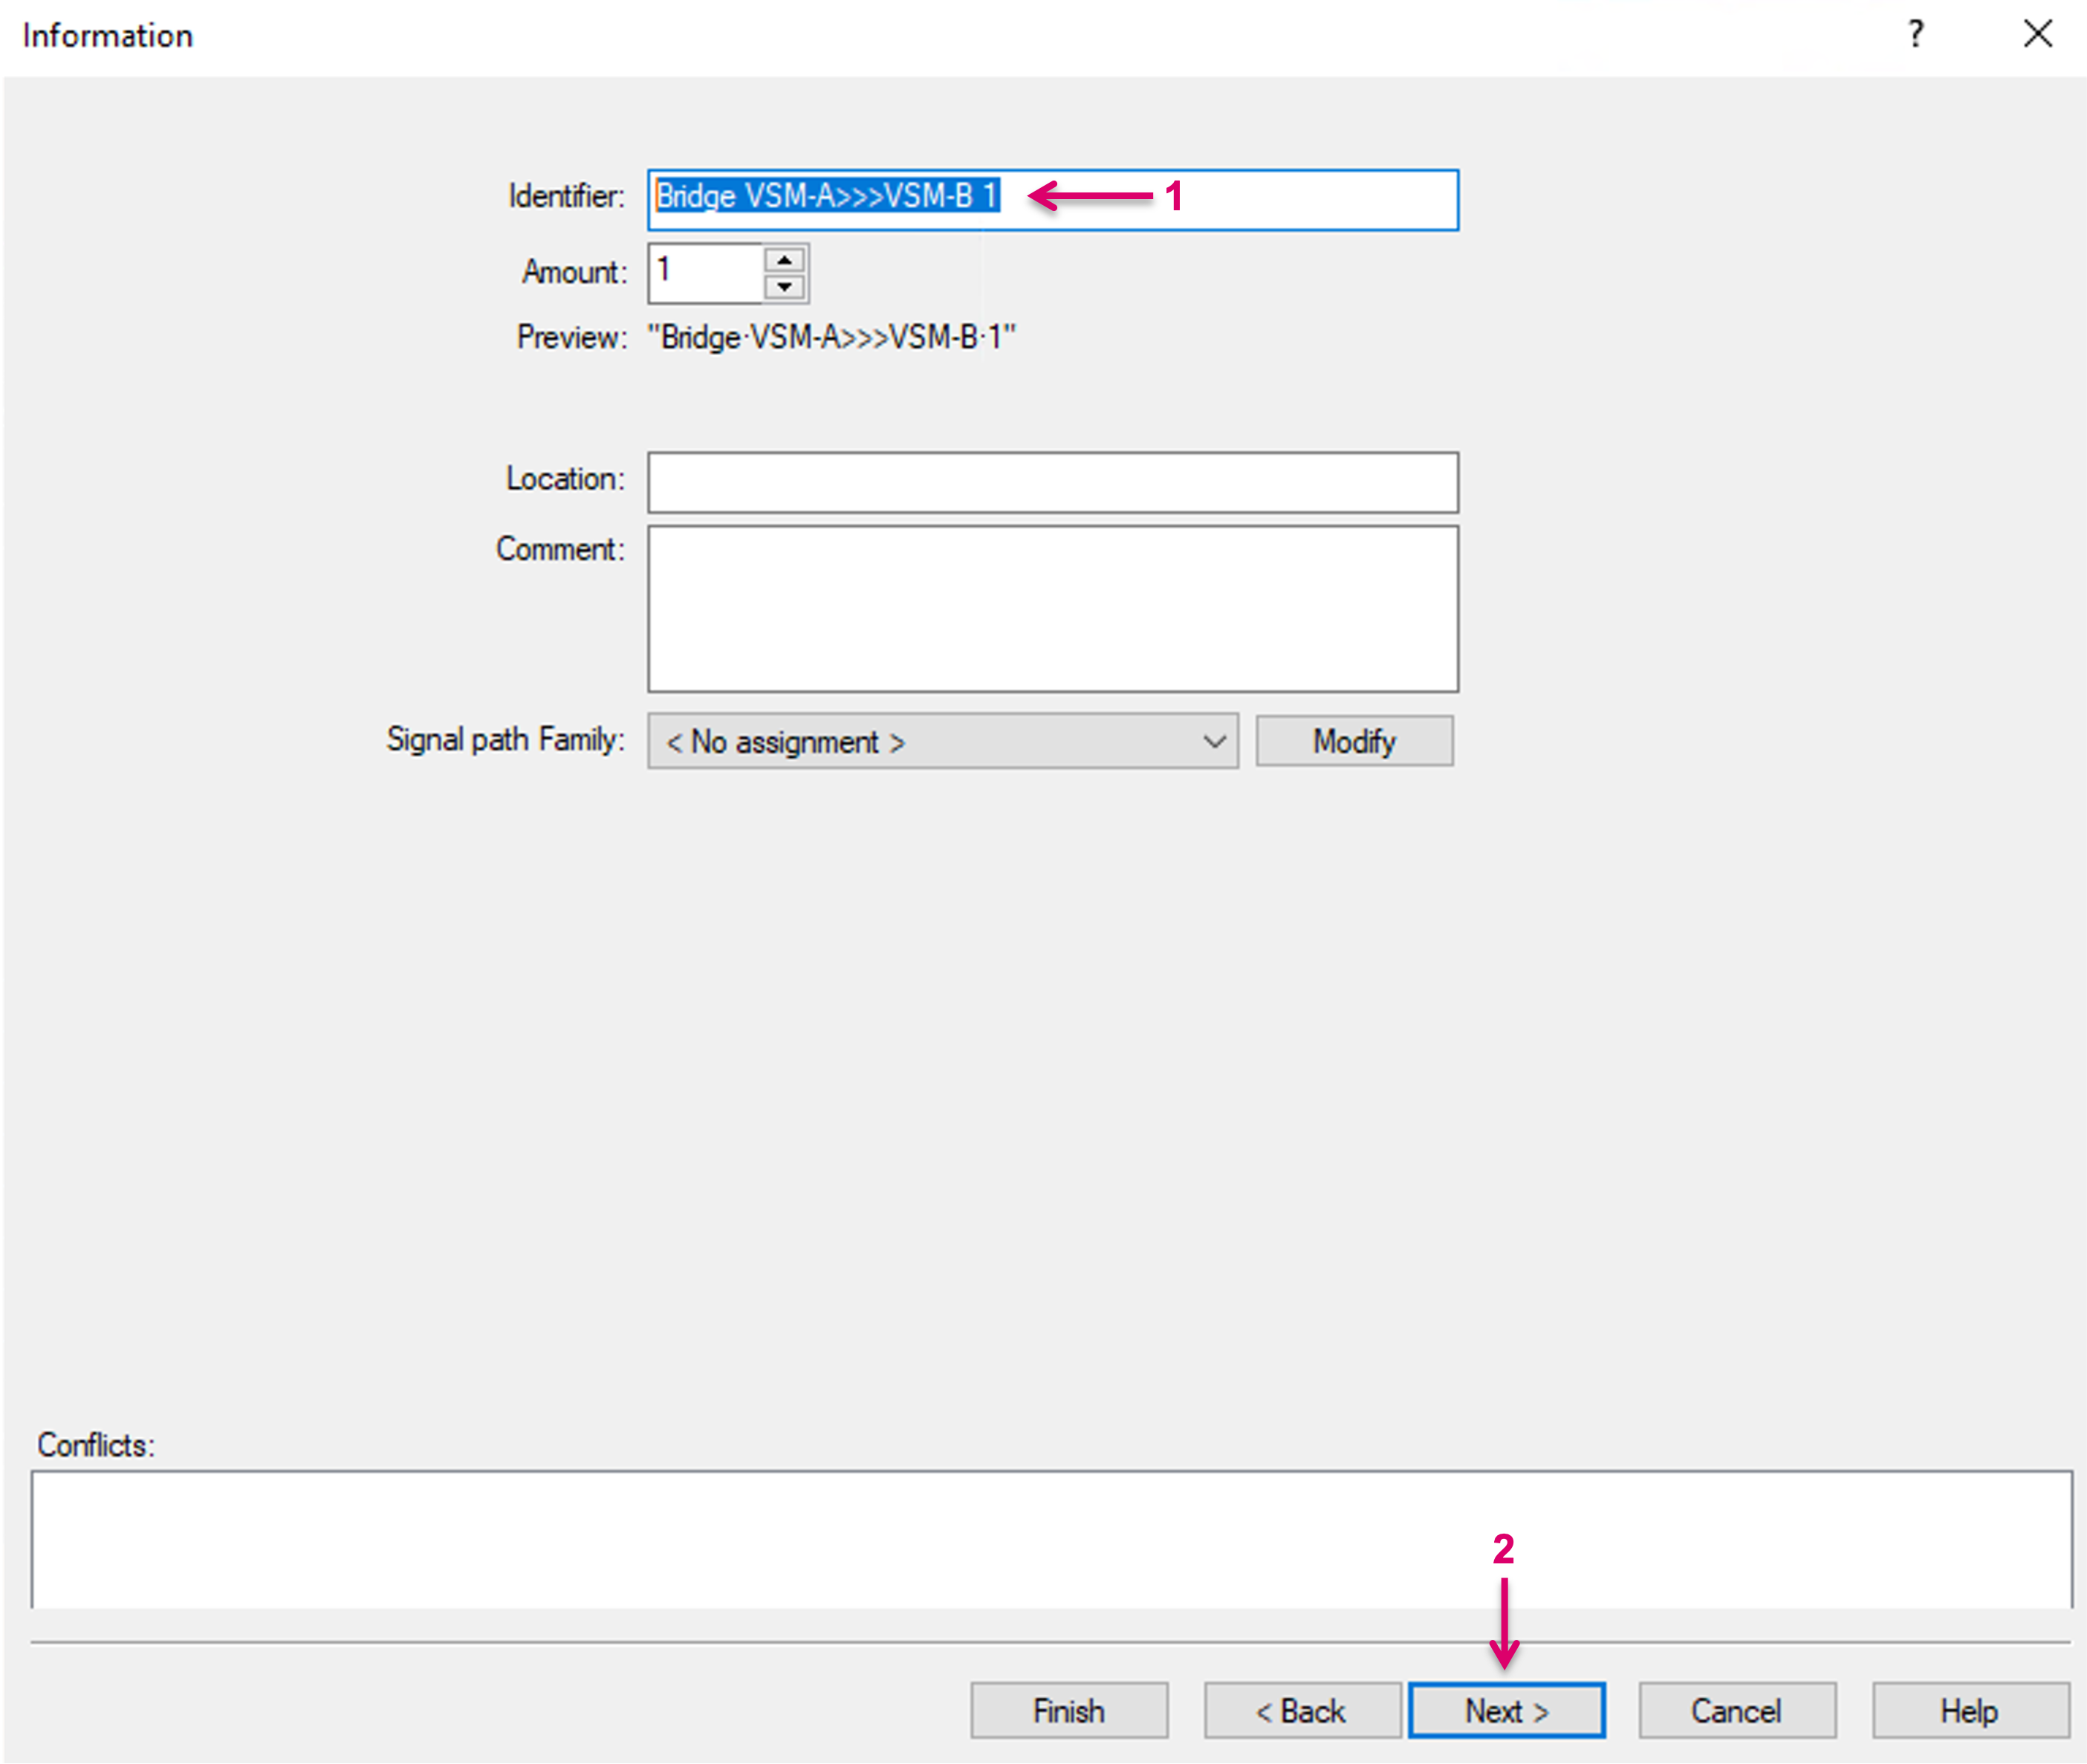This screenshot has width=2087, height=1764.
Task: Click the Preview text value
Action: (x=832, y=338)
